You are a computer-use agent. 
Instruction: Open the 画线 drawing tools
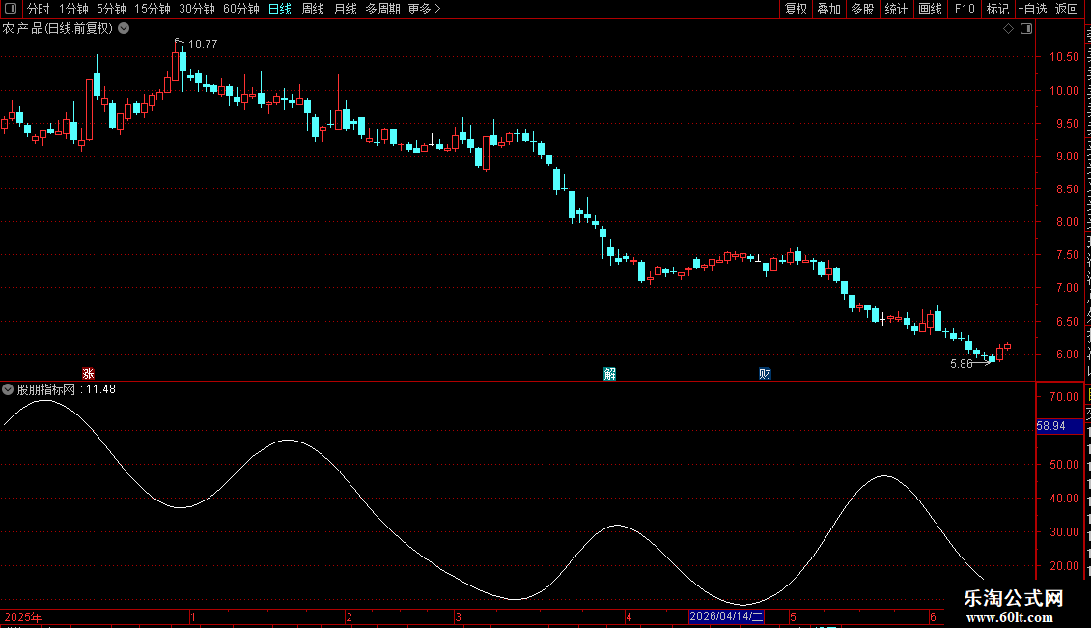tap(931, 9)
